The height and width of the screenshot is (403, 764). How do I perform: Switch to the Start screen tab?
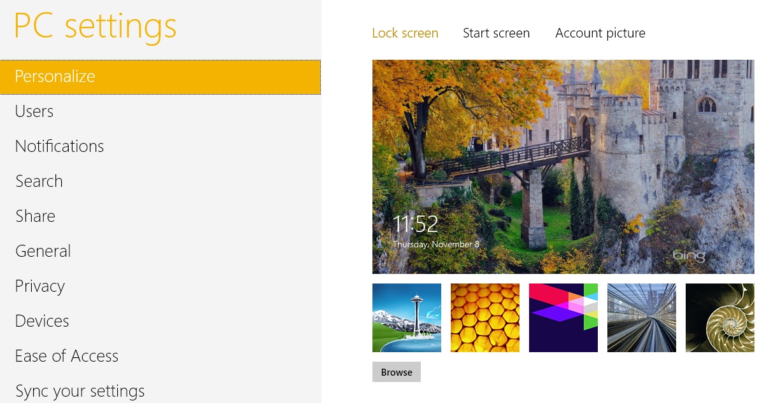click(x=496, y=32)
